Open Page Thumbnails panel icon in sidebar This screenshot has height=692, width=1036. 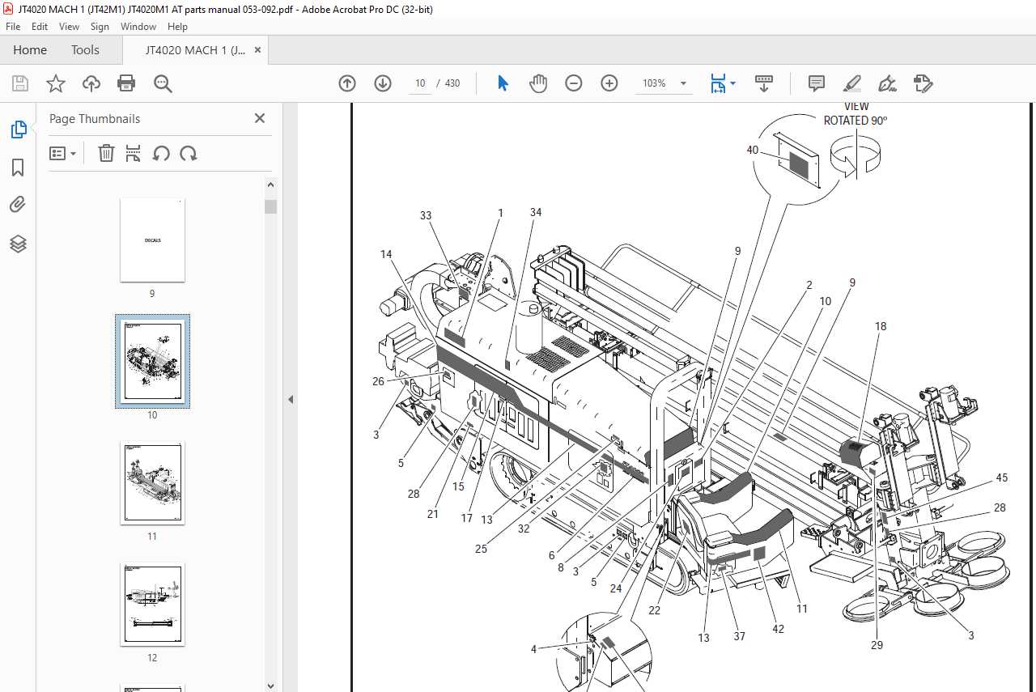pos(18,129)
